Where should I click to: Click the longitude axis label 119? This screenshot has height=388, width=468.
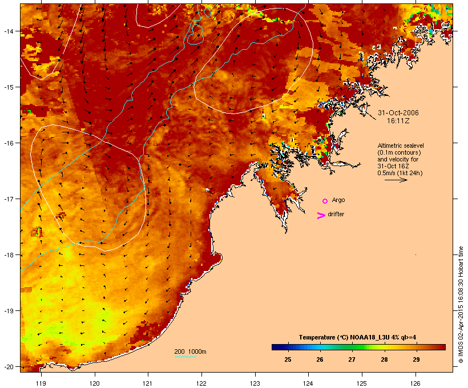[x=41, y=383]
